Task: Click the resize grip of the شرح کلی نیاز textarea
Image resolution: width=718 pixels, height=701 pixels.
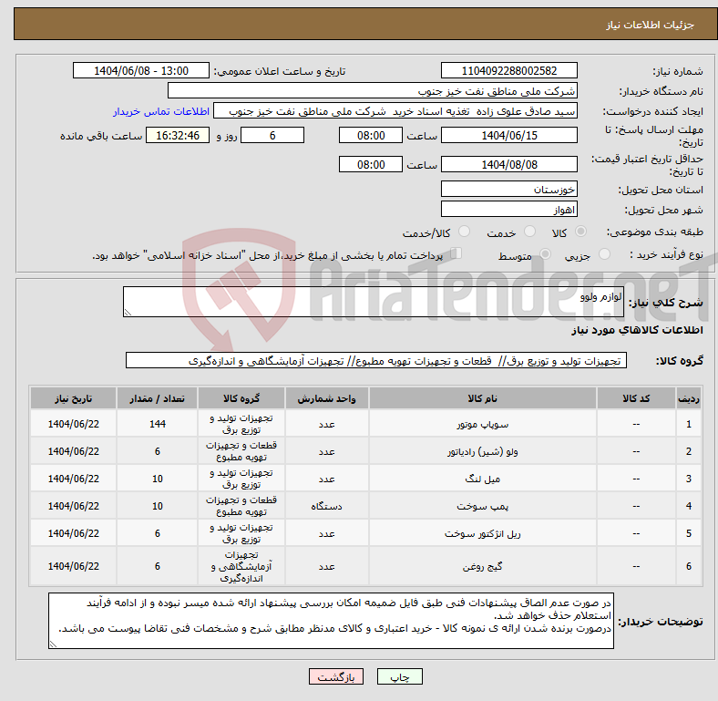Action: click(x=128, y=313)
